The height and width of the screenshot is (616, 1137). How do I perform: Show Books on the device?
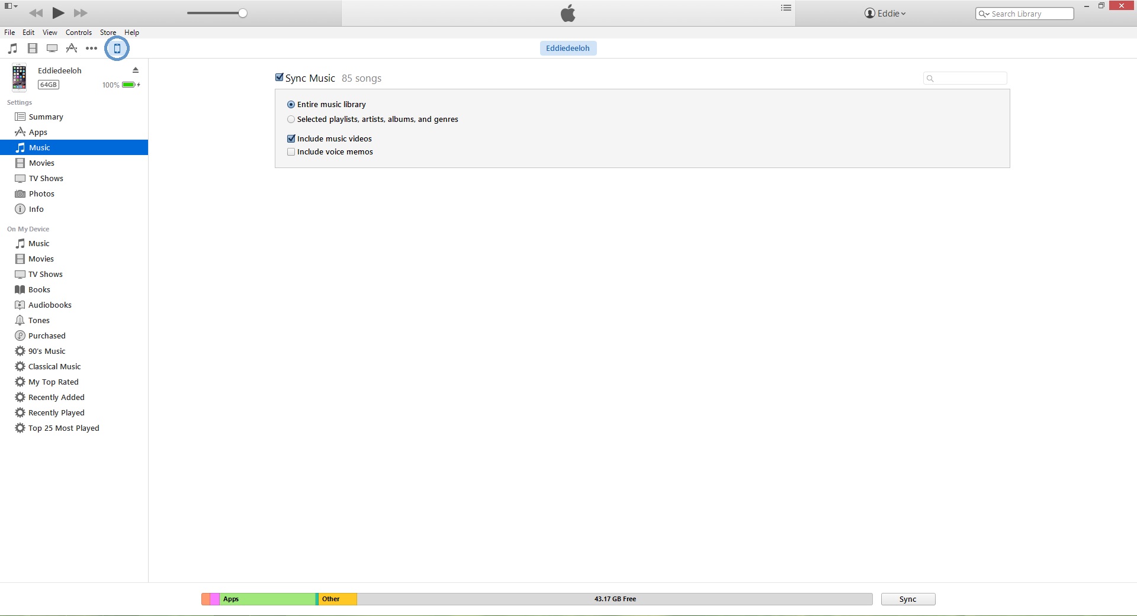[x=74, y=290]
